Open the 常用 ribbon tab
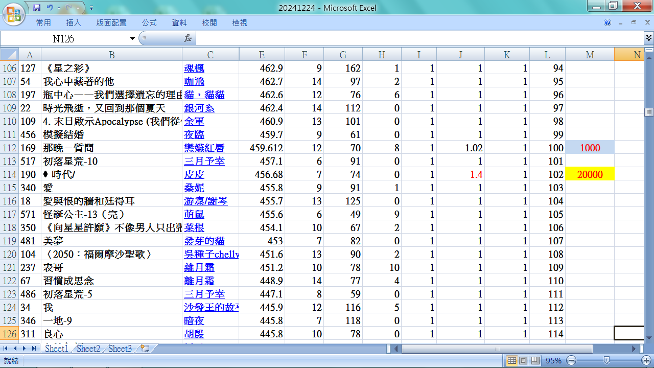 point(43,23)
